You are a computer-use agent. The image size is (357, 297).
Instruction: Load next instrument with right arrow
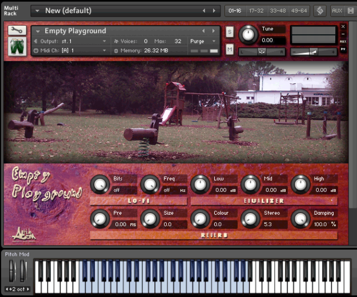[x=214, y=31]
